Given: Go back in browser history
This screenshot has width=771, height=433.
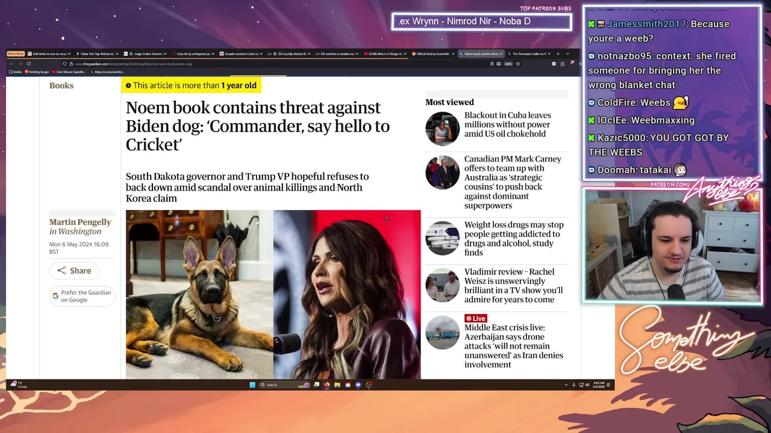Looking at the screenshot, I should pos(11,64).
